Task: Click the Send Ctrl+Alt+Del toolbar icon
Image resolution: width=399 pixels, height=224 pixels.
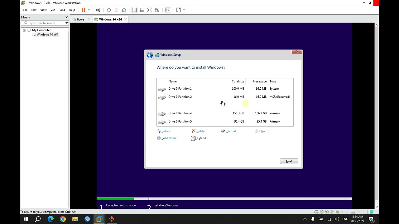Action: 98,10
